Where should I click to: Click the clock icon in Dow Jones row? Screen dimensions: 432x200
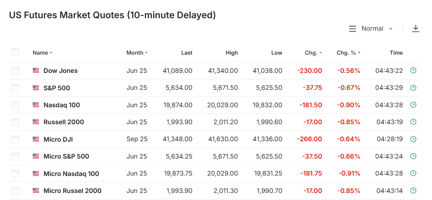pos(413,71)
